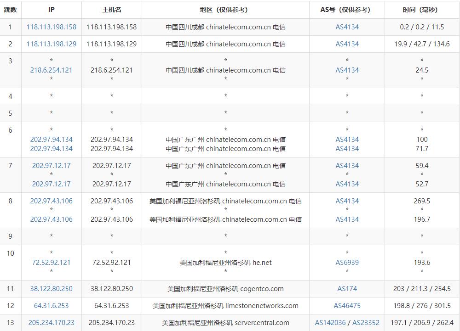Viewport: 460px width, 331px height.
Task: Open the 64.31.6.253 IP link in hop 12
Action: tap(52, 306)
